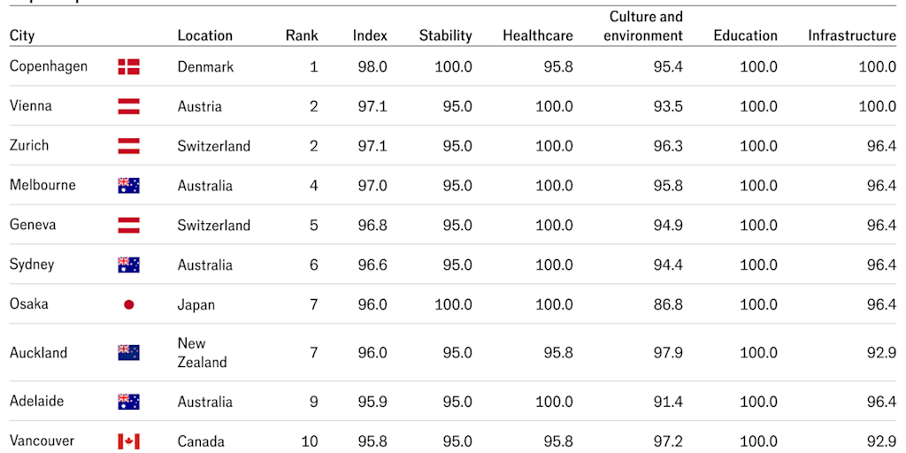
Task: Click the Japan flag beside Osaka
Action: tap(128, 304)
